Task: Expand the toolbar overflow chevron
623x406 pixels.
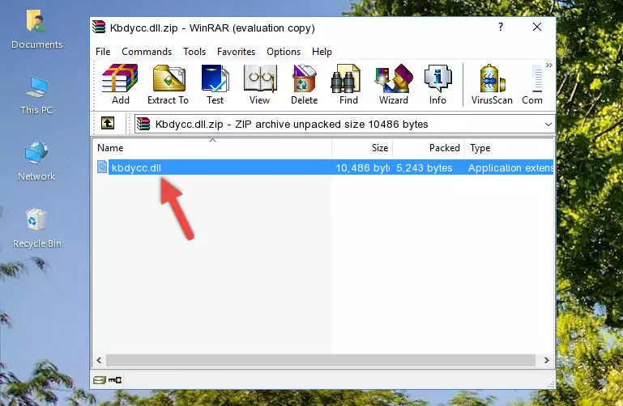Action: pos(549,65)
